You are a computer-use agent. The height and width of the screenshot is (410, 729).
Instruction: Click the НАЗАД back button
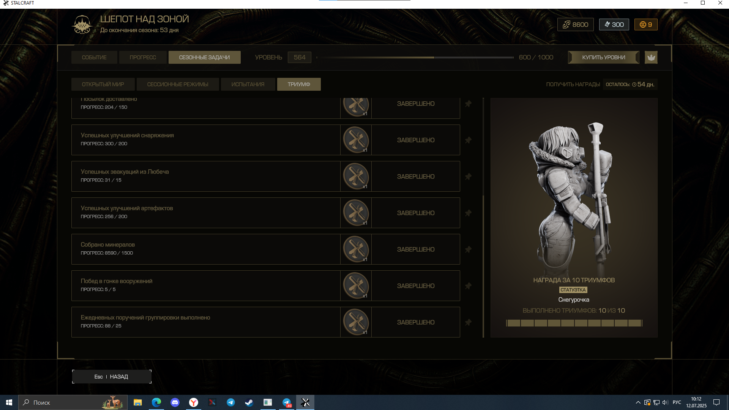pos(112,377)
